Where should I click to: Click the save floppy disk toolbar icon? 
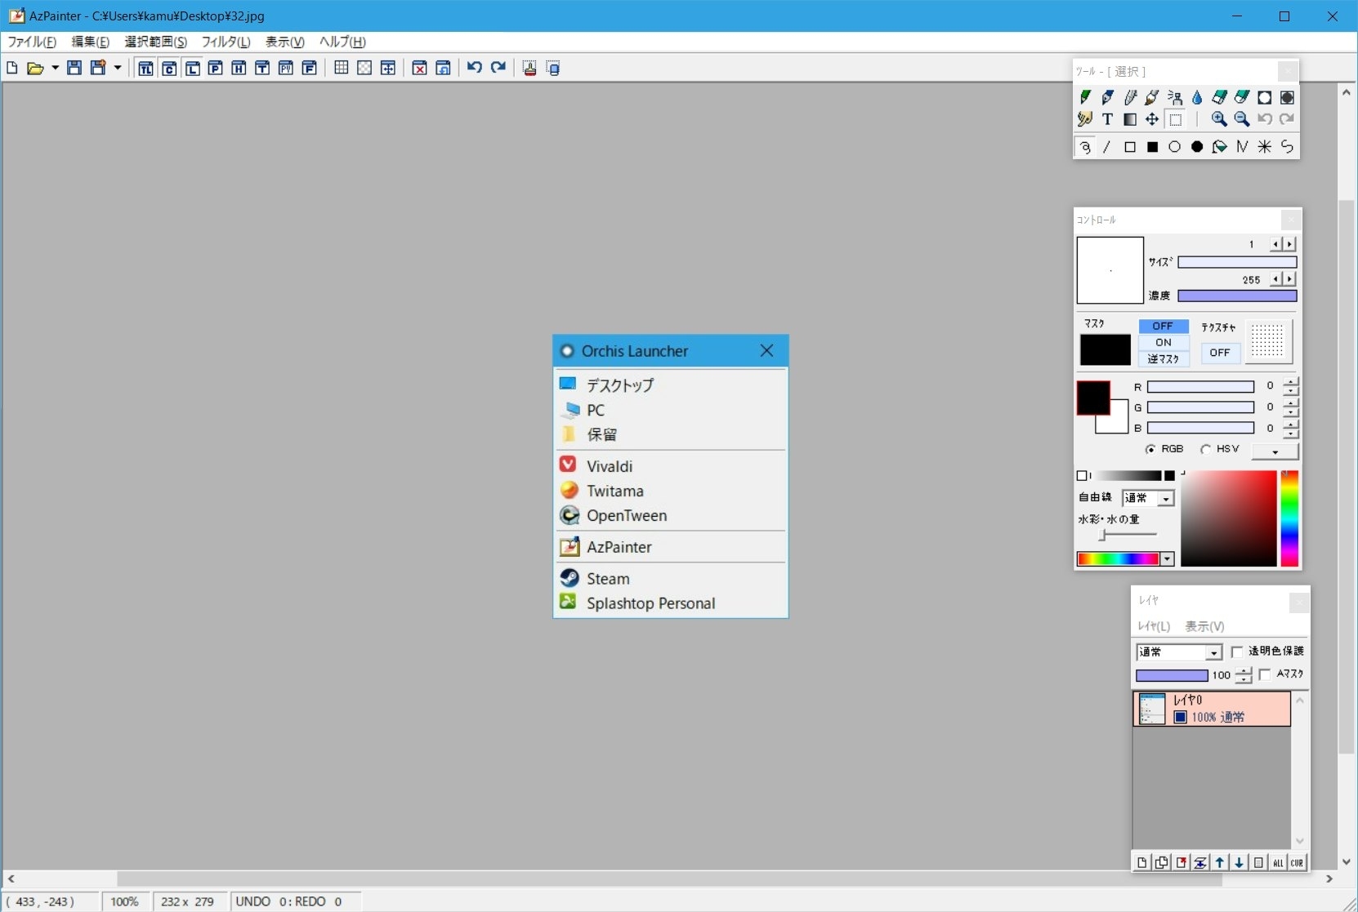(x=74, y=68)
